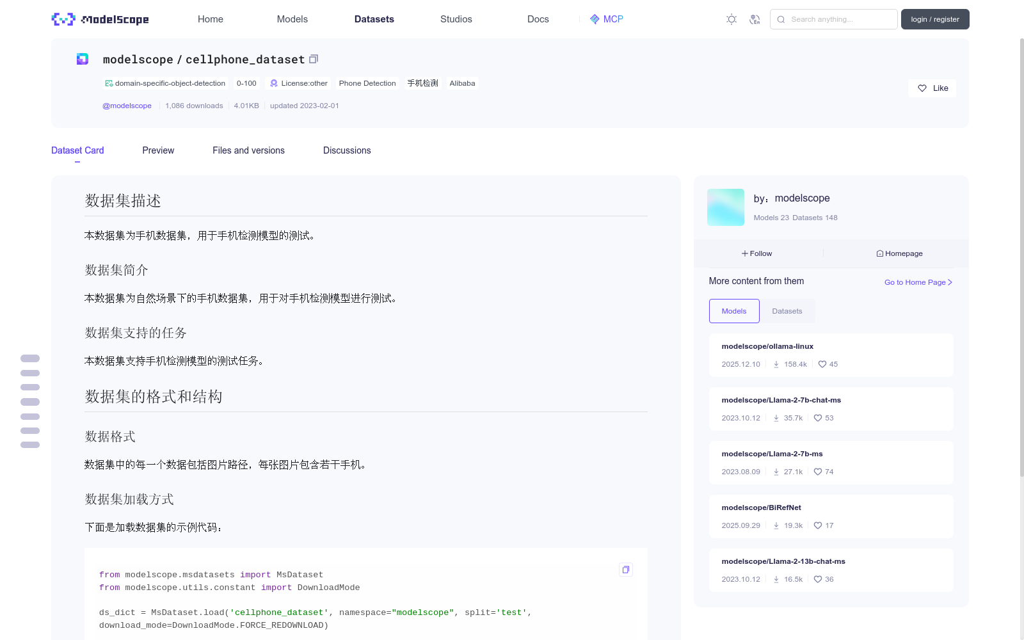The width and height of the screenshot is (1024, 640).
Task: Jump via last outline marker on left
Action: point(30,445)
